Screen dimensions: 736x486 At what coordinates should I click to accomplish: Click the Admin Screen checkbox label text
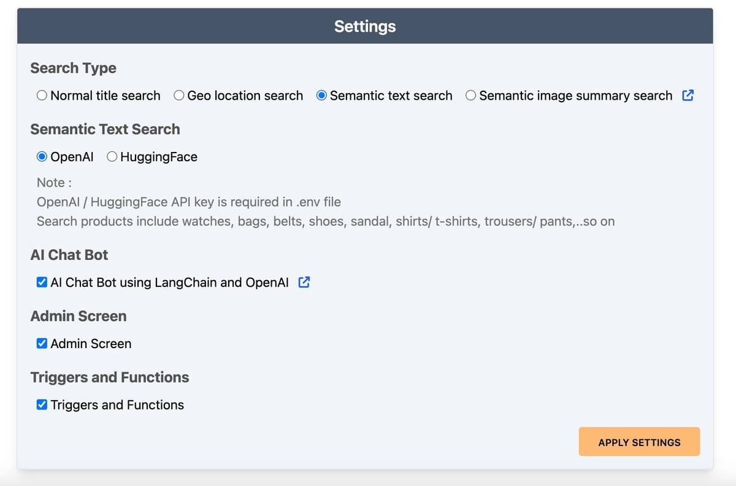pos(91,344)
